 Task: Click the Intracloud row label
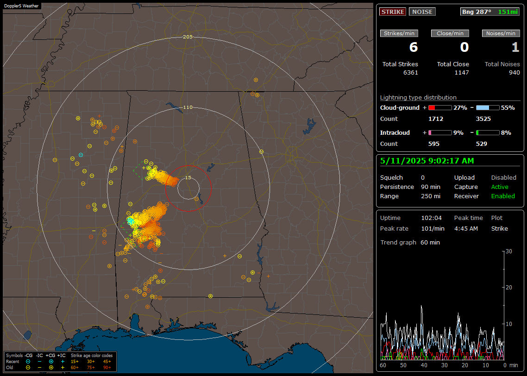point(395,133)
